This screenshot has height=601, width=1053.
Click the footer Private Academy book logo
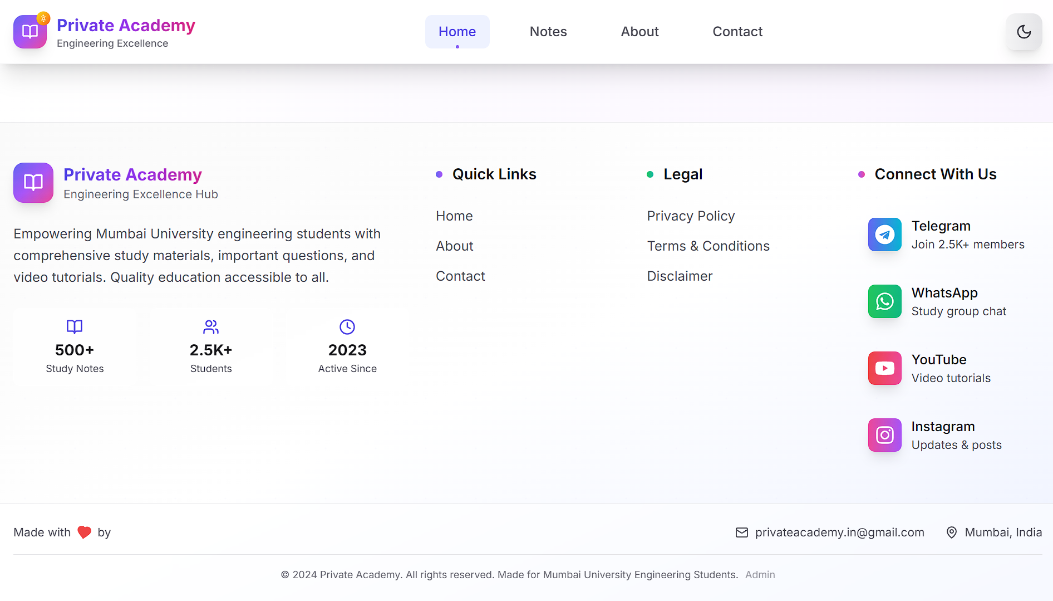[x=33, y=183]
